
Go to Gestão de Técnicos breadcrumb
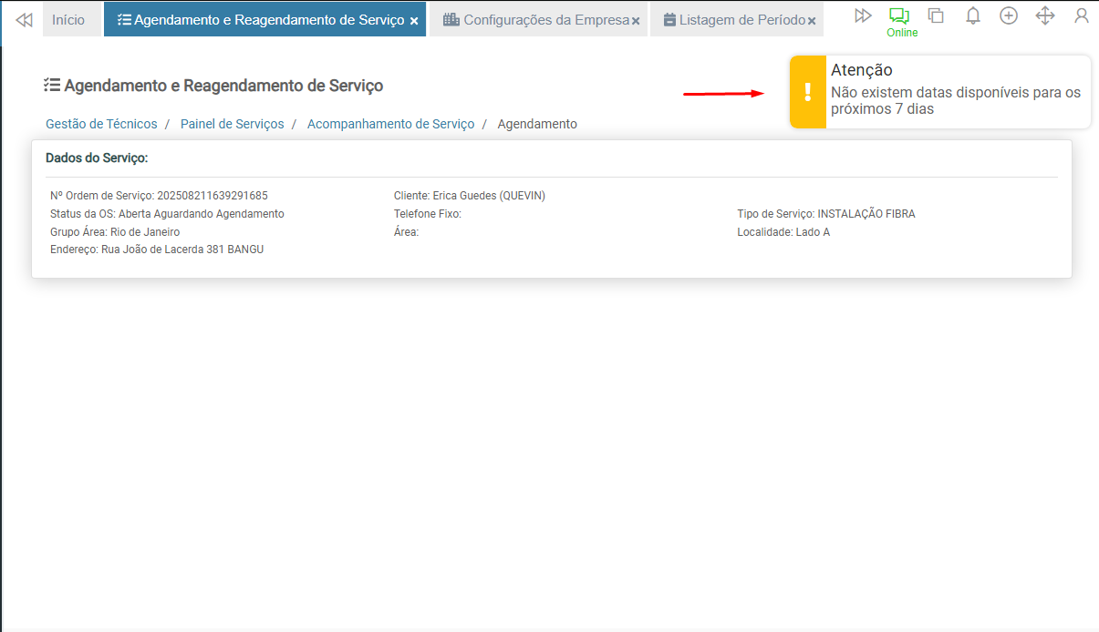coord(101,124)
